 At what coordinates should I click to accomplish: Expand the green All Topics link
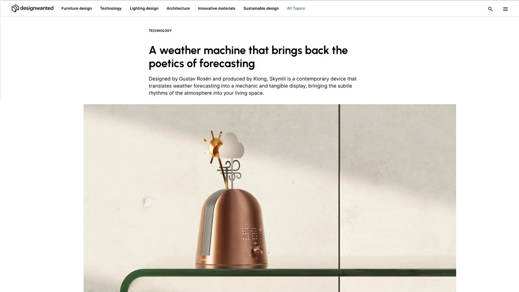(x=296, y=9)
